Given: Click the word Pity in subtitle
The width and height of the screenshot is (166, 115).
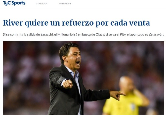Looking at the screenshot, I should [x=123, y=34].
